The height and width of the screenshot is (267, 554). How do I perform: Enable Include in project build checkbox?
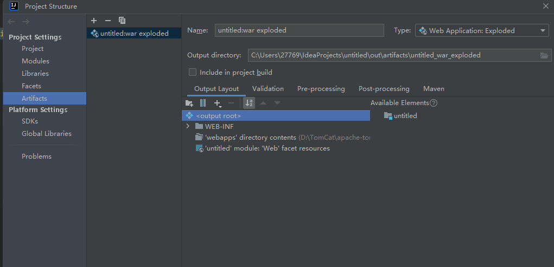pyautogui.click(x=192, y=72)
